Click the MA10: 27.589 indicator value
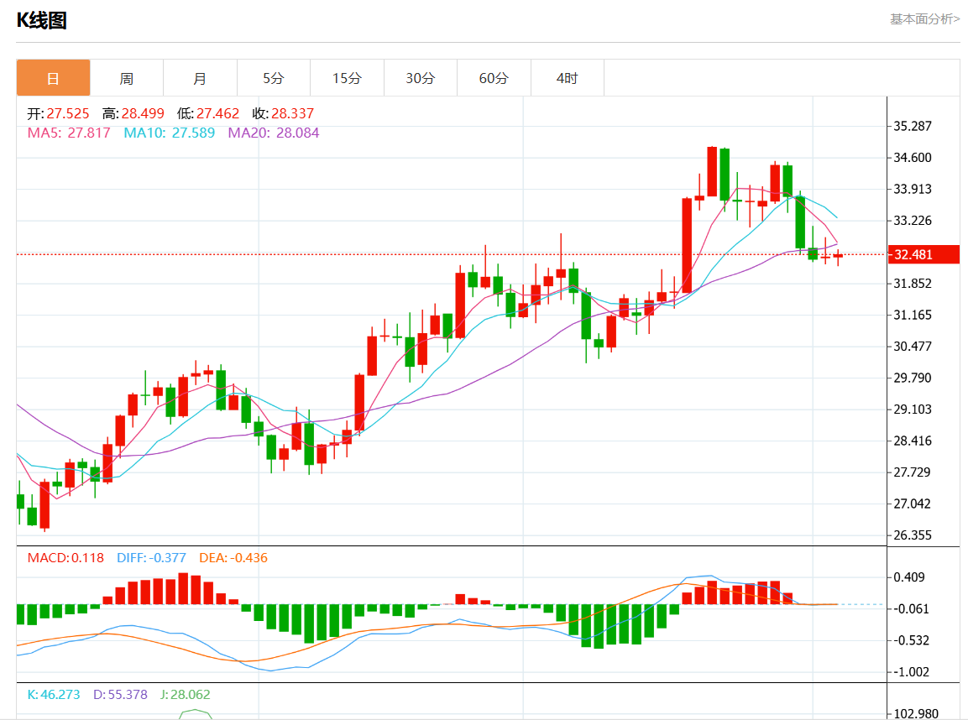This screenshot has height=720, width=968. [169, 133]
